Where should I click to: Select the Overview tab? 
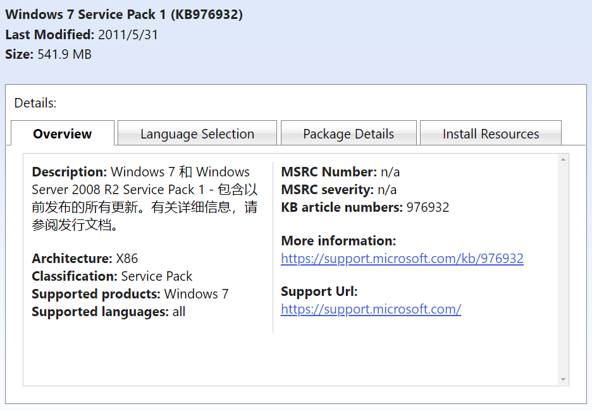pyautogui.click(x=62, y=133)
